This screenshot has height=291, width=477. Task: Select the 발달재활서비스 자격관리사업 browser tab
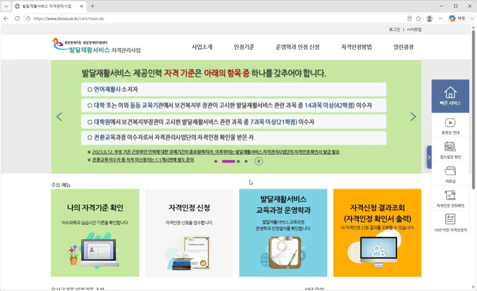(x=49, y=7)
